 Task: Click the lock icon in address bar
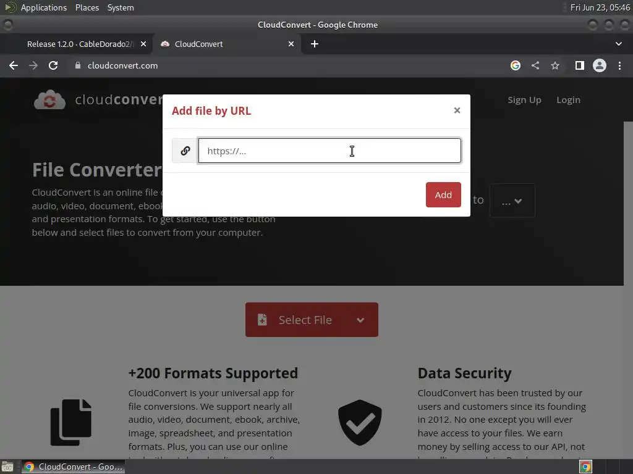pyautogui.click(x=78, y=65)
